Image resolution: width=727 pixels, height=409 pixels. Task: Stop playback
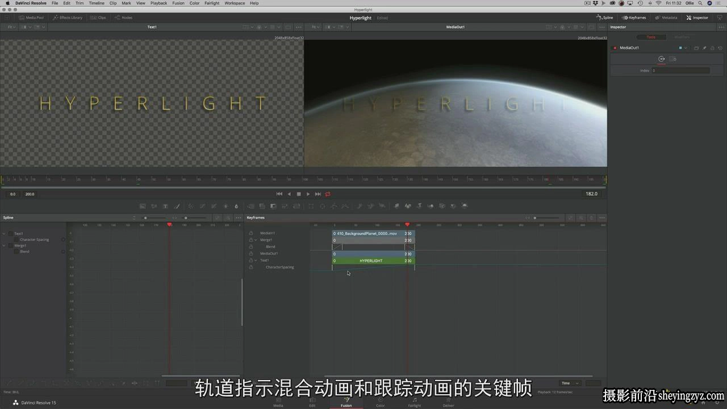(299, 194)
